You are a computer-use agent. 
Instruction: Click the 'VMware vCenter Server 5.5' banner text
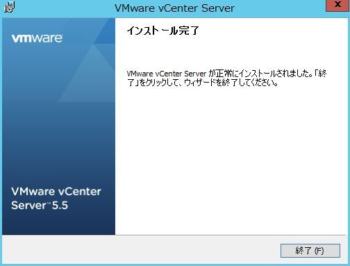56,199
